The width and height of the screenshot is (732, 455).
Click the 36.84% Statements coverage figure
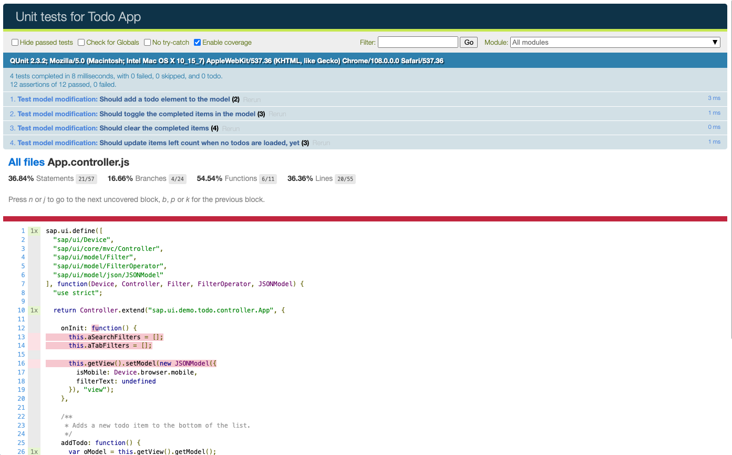(x=21, y=178)
